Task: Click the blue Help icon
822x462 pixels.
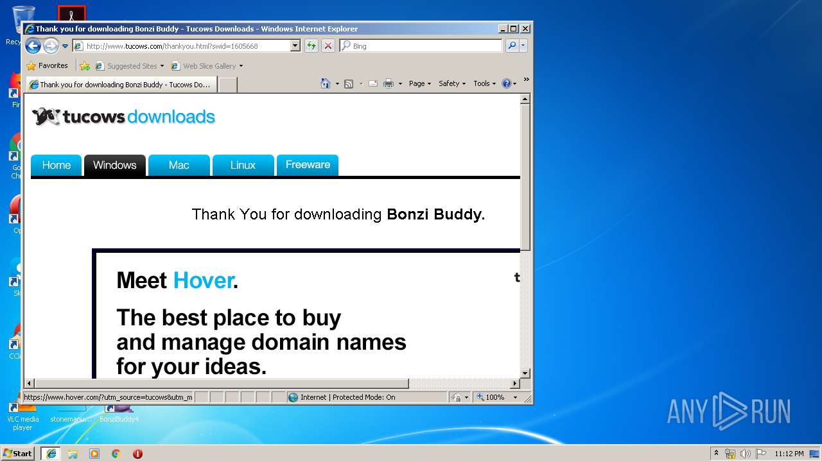Action: click(x=506, y=83)
